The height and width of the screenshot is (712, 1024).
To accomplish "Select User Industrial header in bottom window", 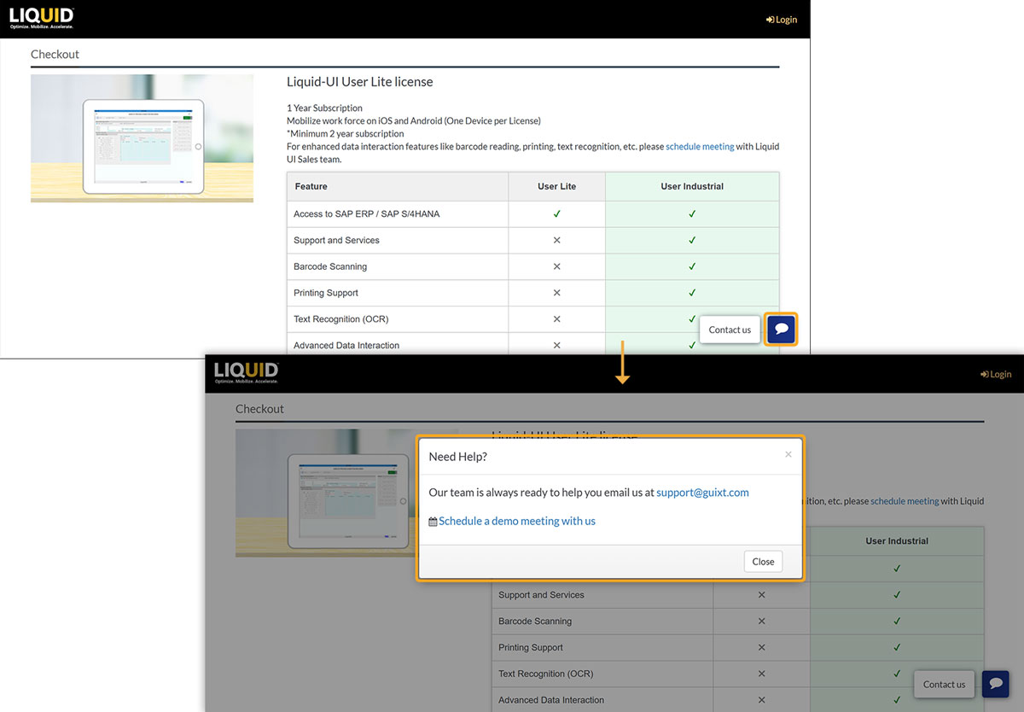I will (897, 540).
